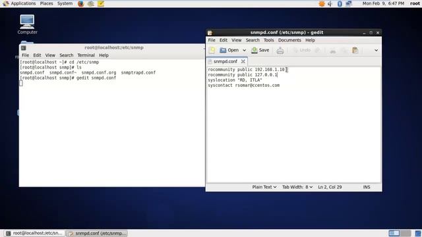Screen dimensions: 422x237
Task: Click the Ln 2, Col 29 status entry
Action: coord(330,187)
